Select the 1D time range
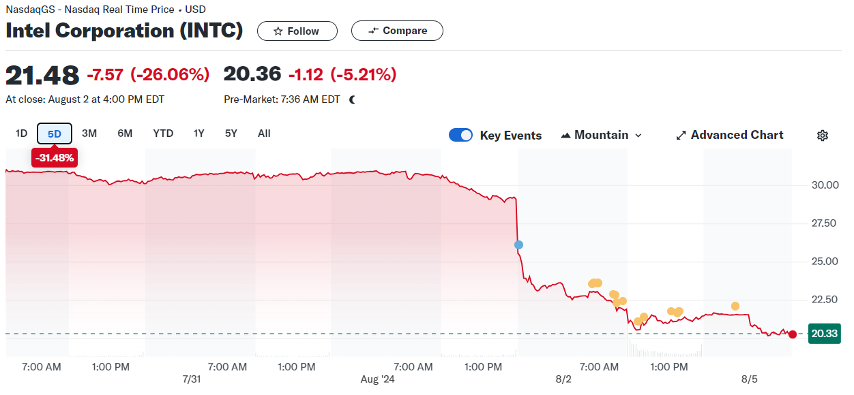 [x=21, y=133]
